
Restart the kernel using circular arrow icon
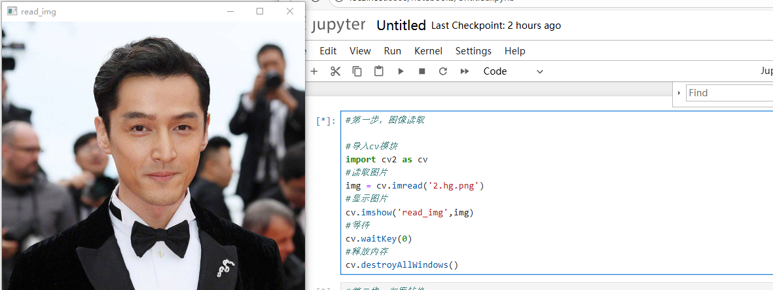point(443,71)
